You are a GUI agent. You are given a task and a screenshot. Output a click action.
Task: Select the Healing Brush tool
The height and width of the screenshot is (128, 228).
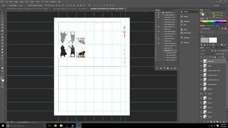pos(2,31)
